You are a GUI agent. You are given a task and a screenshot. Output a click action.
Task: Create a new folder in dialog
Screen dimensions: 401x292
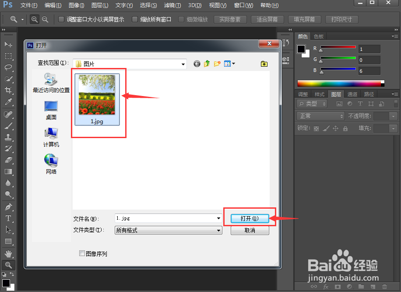[217, 64]
